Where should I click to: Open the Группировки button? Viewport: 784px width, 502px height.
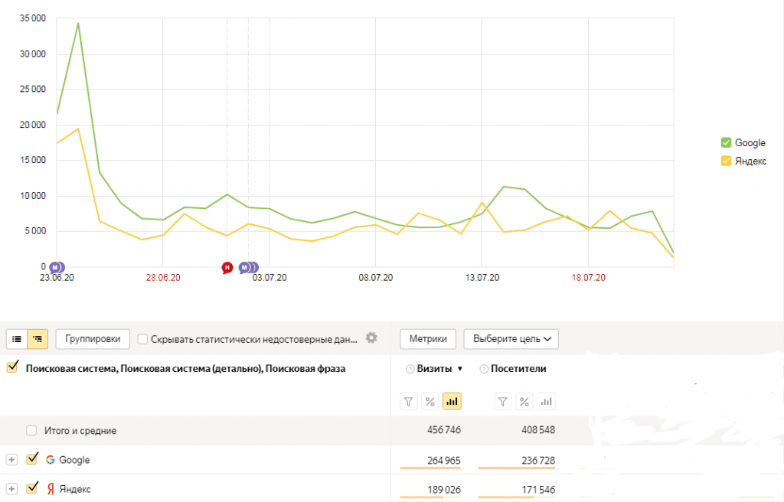pyautogui.click(x=93, y=339)
